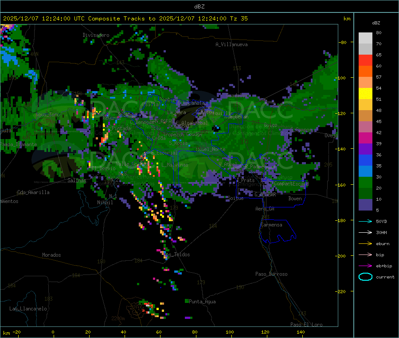Click the Salinas map label
This screenshot has width=399, height=338.
pos(77,180)
